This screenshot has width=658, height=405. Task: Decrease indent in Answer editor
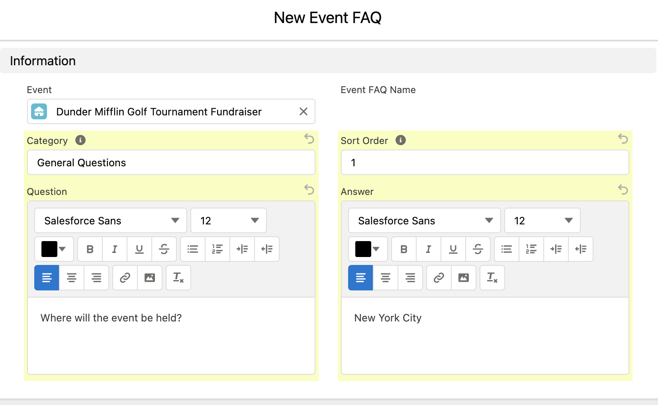click(x=581, y=249)
